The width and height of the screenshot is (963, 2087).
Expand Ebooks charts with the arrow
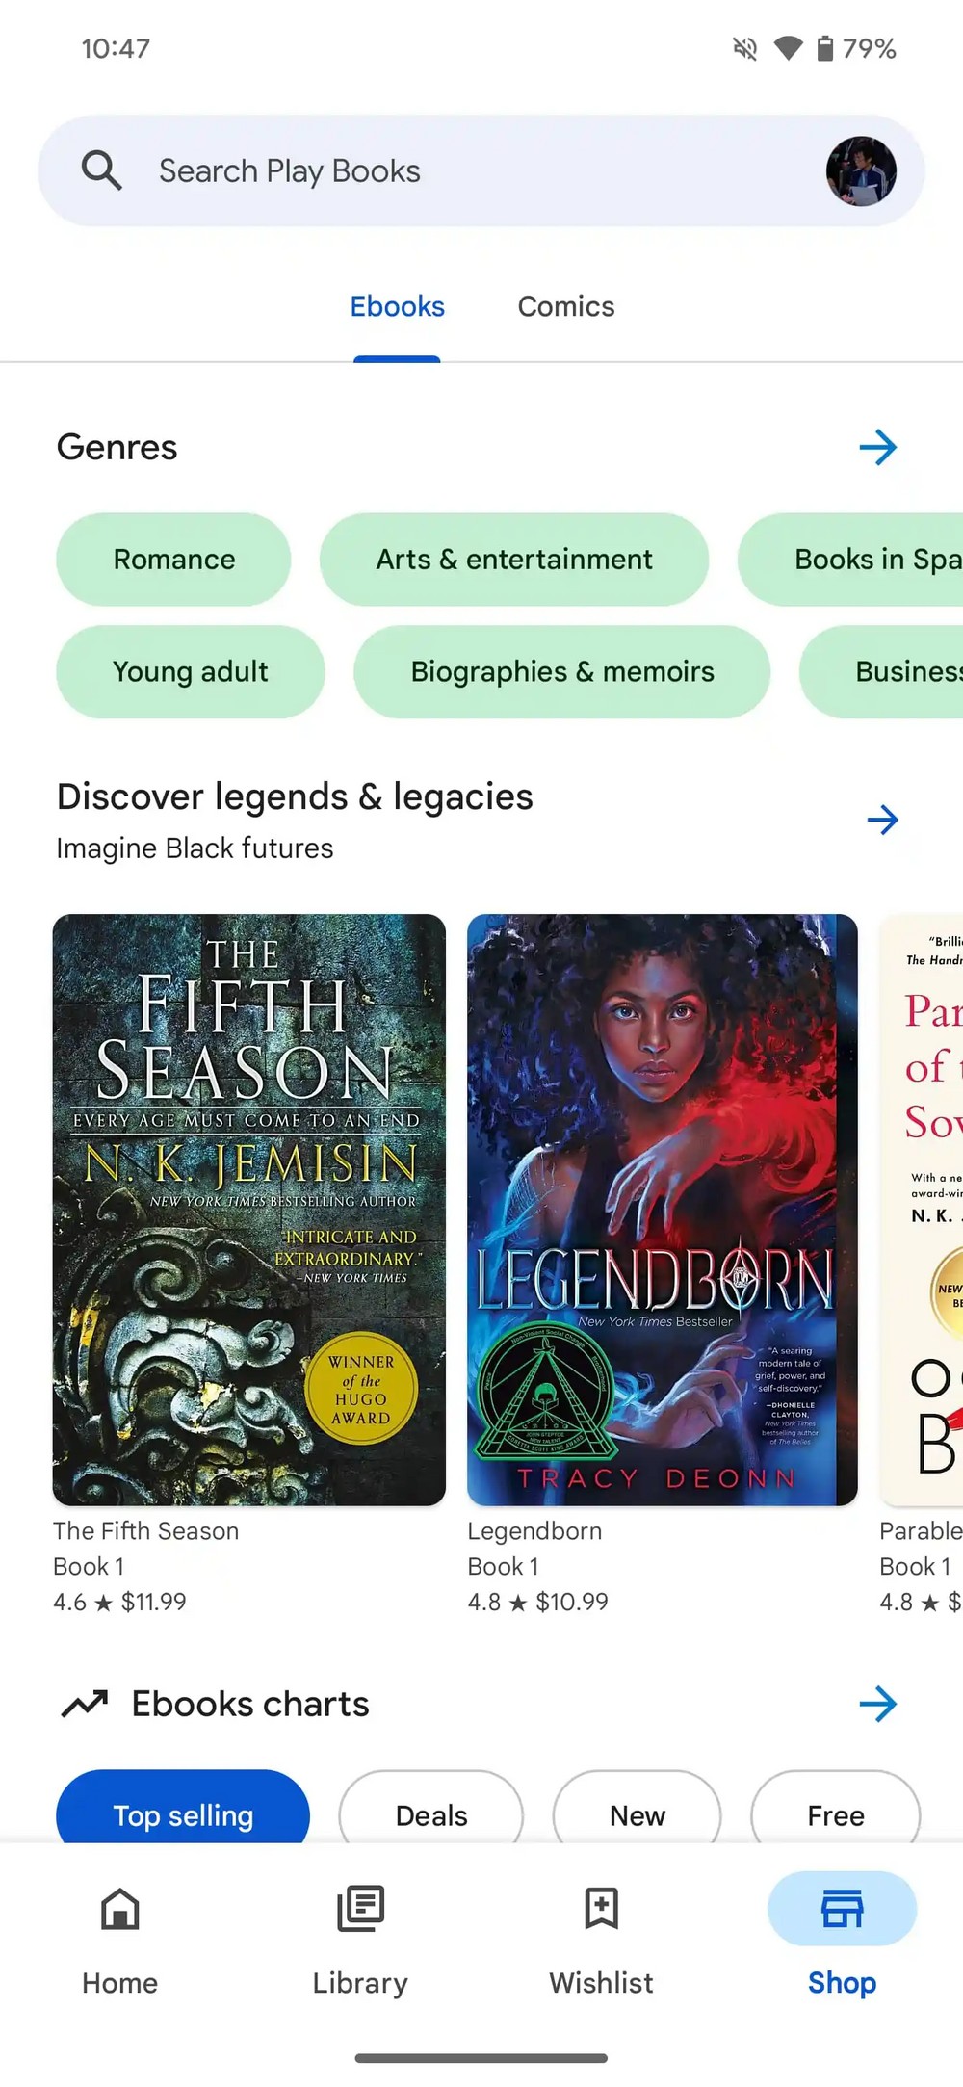pyautogui.click(x=877, y=1704)
